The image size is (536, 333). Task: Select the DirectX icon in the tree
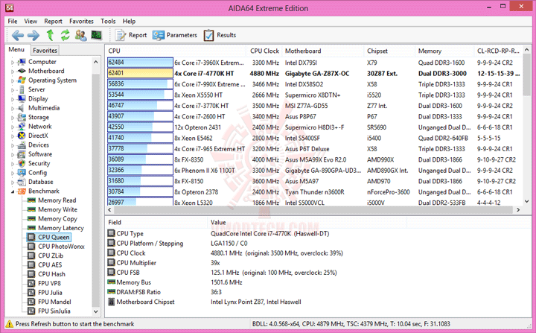22,136
